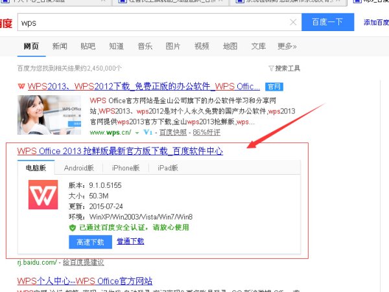389x292 pixels.
Task: Click the 普通下载 link
Action: tap(130, 241)
